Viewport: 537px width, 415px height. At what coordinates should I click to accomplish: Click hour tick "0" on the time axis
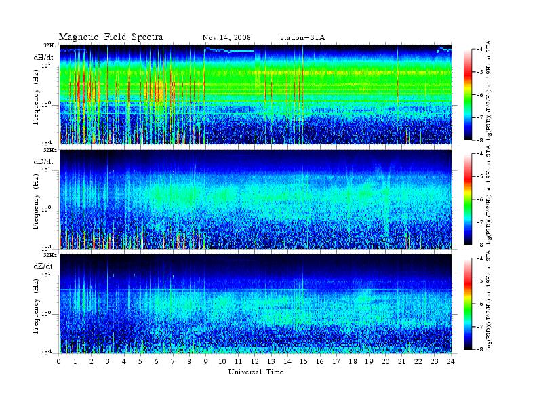coord(59,361)
